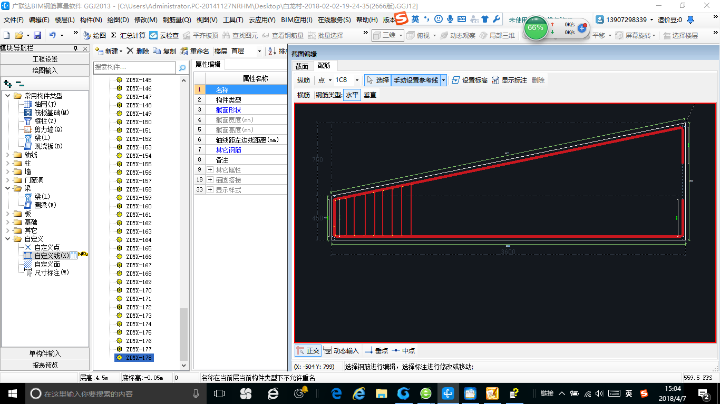
Task: Select the 其它钢筋 property row
Action: tap(241, 150)
